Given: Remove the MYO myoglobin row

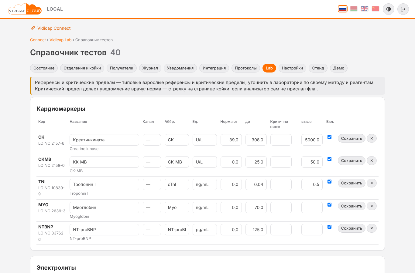Looking at the screenshot, I should click(x=372, y=206).
